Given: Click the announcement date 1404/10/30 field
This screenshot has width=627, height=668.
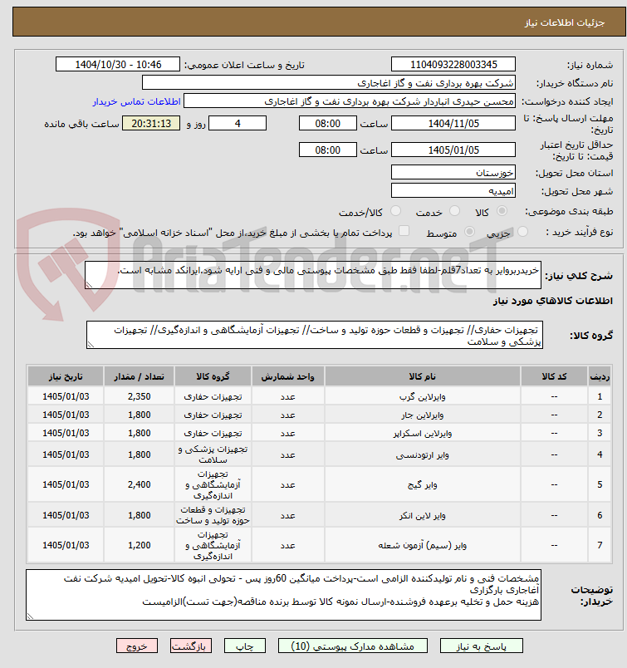Looking at the screenshot, I should click(118, 64).
